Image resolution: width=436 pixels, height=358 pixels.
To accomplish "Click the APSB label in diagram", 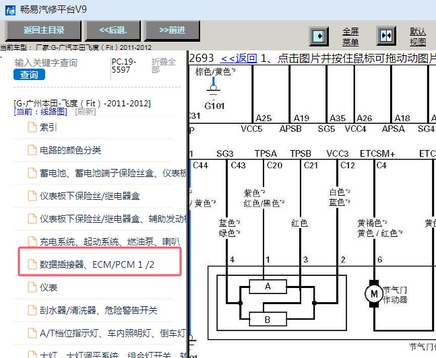I will (x=290, y=129).
